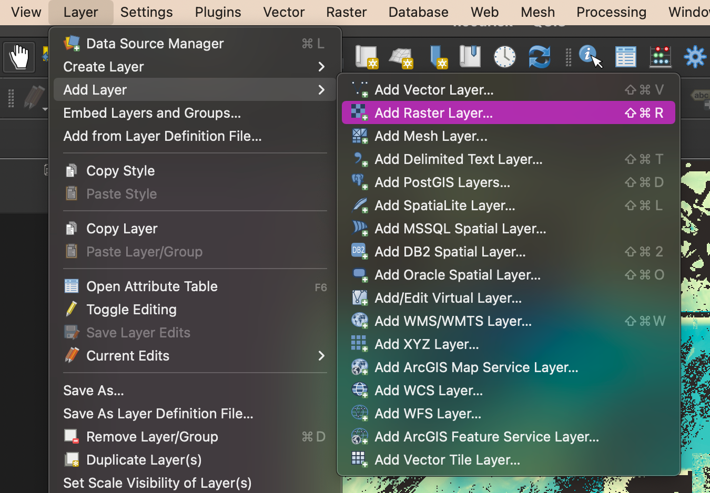The height and width of the screenshot is (493, 710).
Task: Open the Plugins menu
Action: click(x=218, y=12)
